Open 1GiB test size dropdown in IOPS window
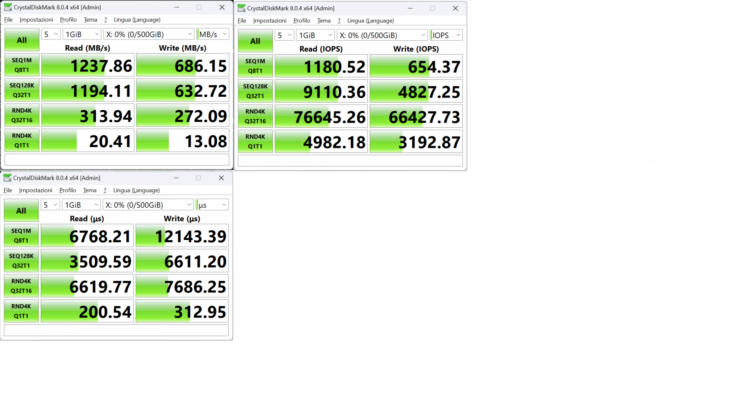This screenshot has width=744, height=418. click(315, 35)
